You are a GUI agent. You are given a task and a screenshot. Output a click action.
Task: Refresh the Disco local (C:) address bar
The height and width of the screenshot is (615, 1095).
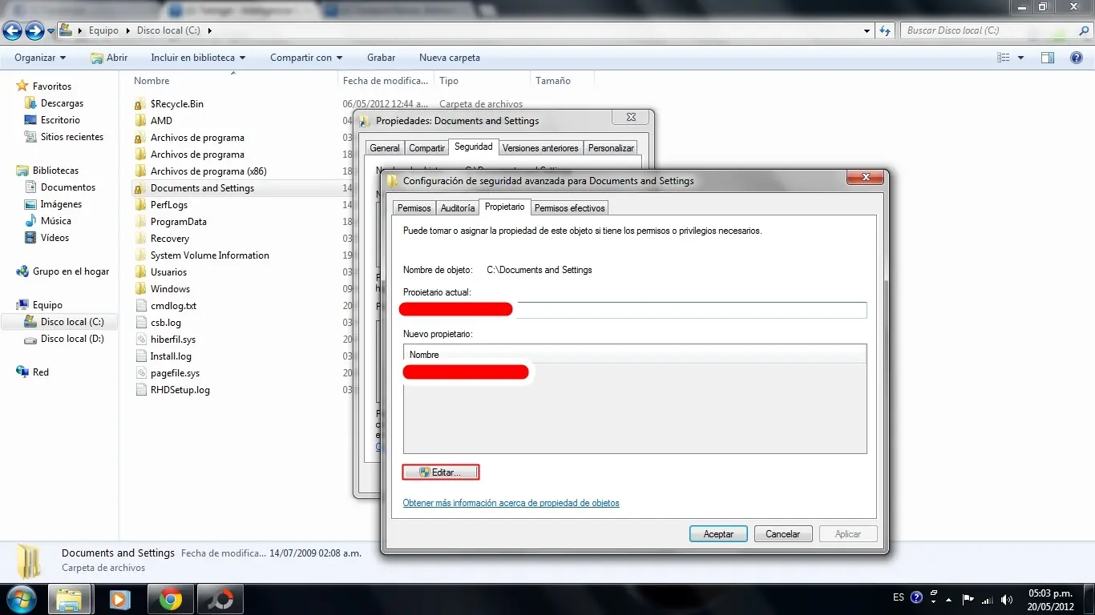point(885,30)
